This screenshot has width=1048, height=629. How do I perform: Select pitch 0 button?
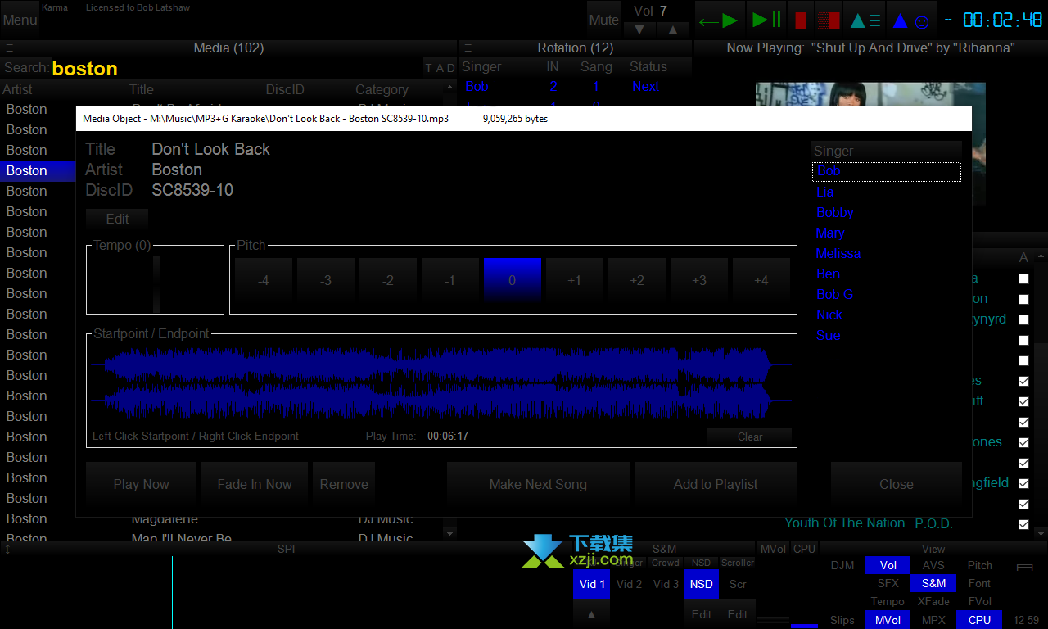coord(513,280)
